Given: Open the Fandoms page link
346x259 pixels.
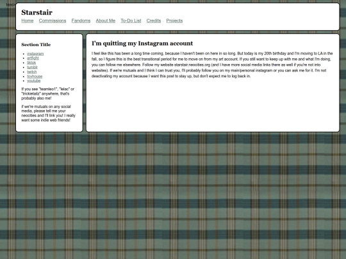Looking at the screenshot, I should pyautogui.click(x=81, y=20).
